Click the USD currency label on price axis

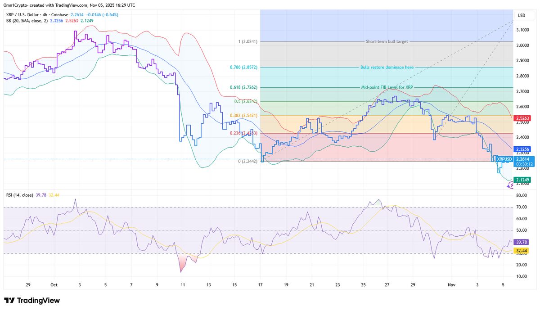click(x=522, y=15)
